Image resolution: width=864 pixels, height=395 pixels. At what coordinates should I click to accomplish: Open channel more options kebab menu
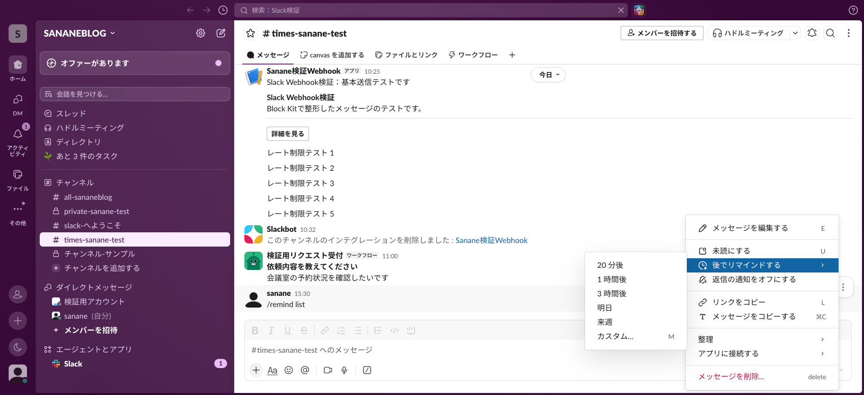pyautogui.click(x=848, y=33)
